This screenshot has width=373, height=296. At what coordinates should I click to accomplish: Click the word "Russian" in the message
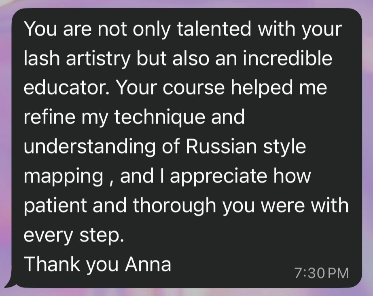[221, 147]
